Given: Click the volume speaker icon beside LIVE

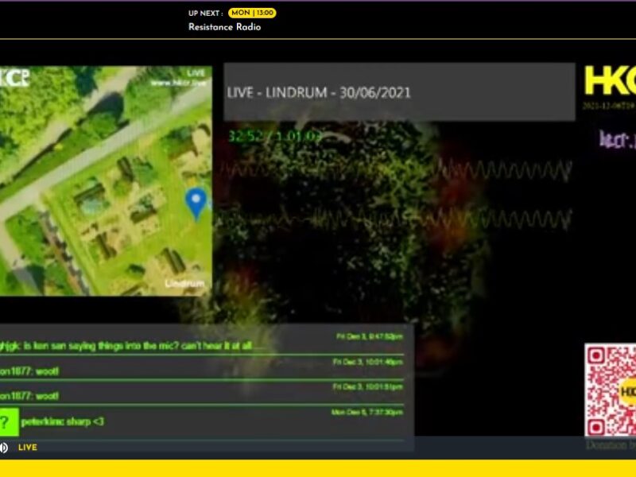Looking at the screenshot, I should pyautogui.click(x=4, y=448).
